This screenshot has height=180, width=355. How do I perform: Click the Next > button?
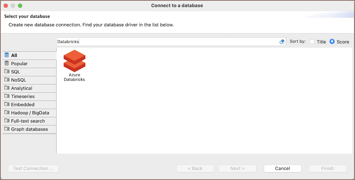coord(237,169)
